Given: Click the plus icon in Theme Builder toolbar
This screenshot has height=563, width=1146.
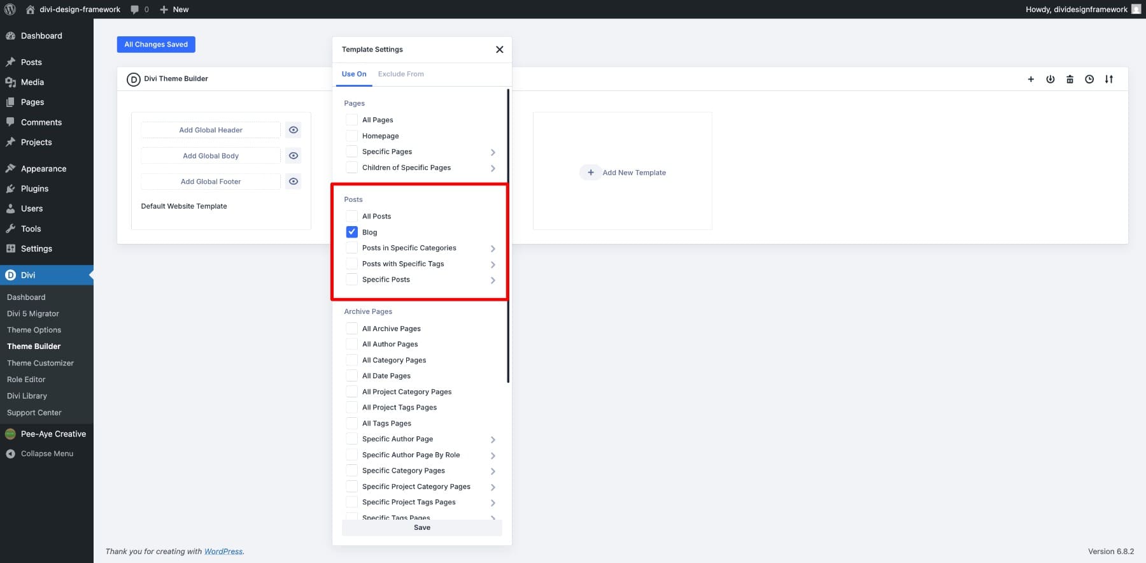Looking at the screenshot, I should [1031, 79].
